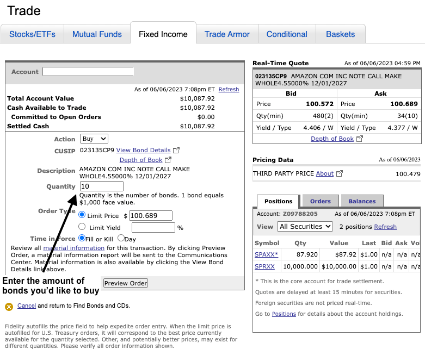
Task: Open the SPAXX* symbol link
Action: coord(266,254)
